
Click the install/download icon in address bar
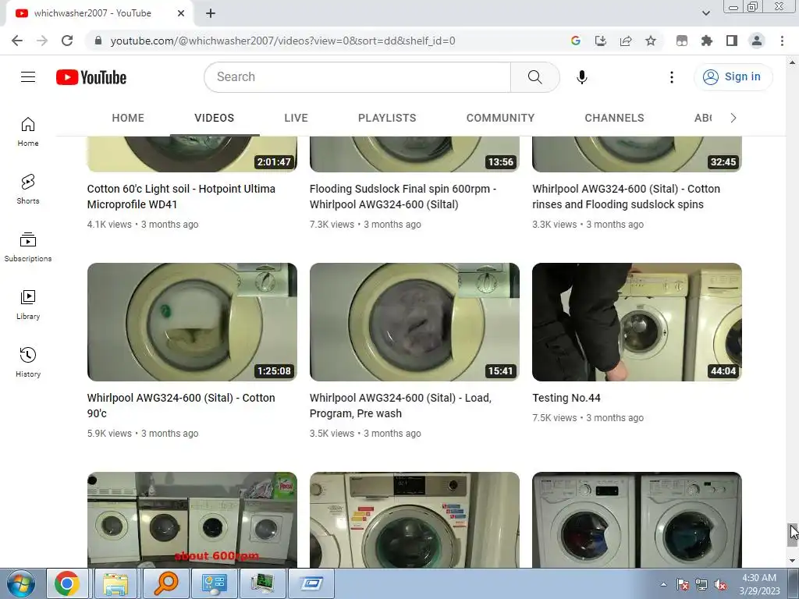pos(600,41)
